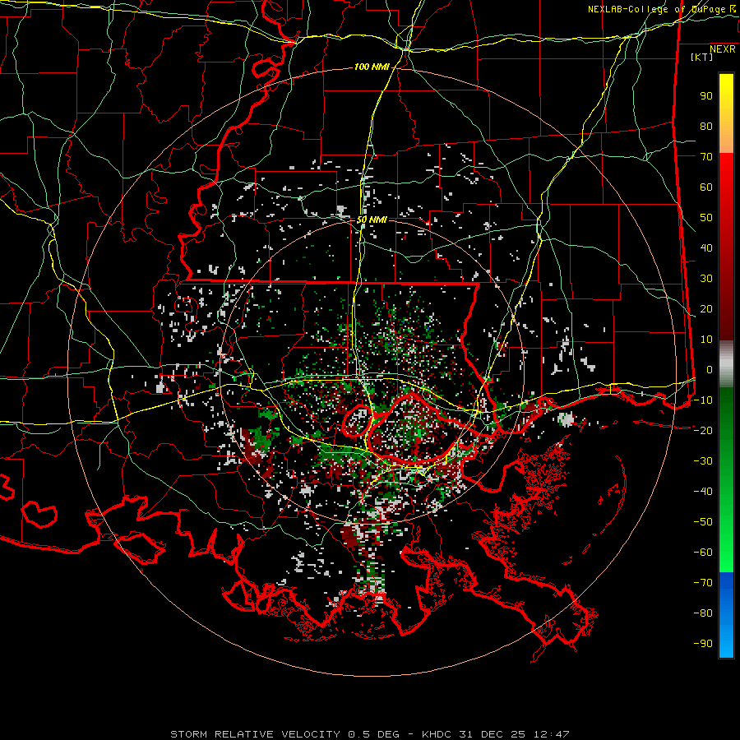Click the "40" value on velocity scale

706,248
